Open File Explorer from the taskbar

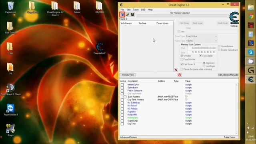(x=251, y=7)
